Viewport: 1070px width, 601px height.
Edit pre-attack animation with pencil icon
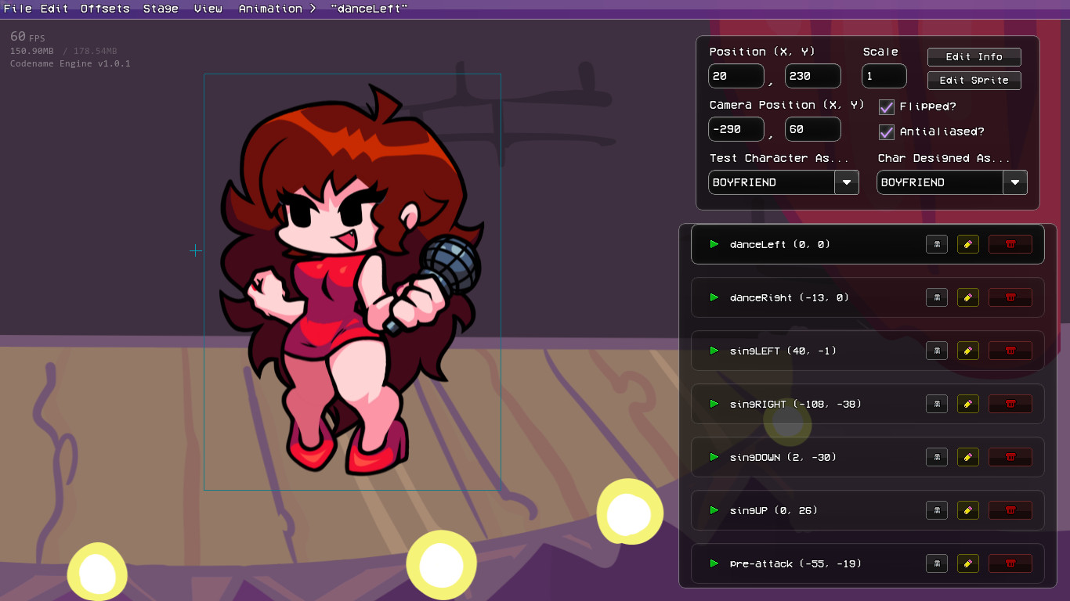(x=968, y=563)
